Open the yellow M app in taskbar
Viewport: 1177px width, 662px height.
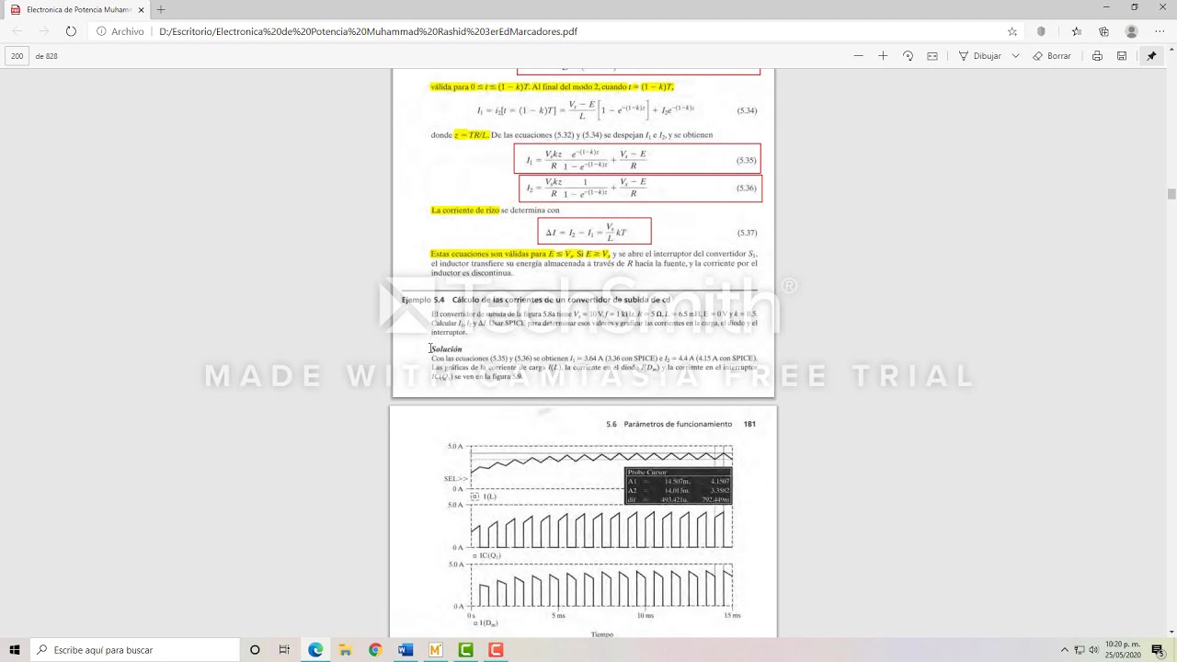pyautogui.click(x=435, y=650)
